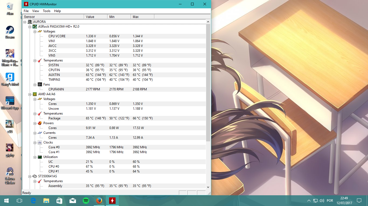Click the AMD A4/A6 processor chip icon
The image size is (368, 206).
point(35,94)
